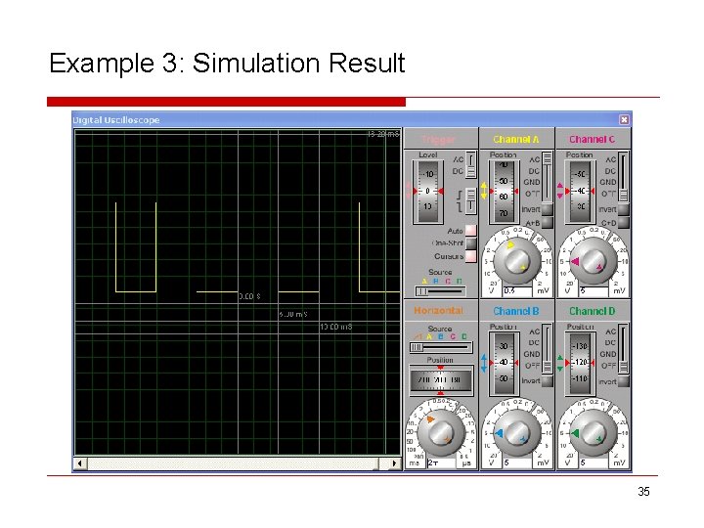704x528 pixels.
Task: Click the Trigger edge slope switch
Action: pyautogui.click(x=470, y=200)
